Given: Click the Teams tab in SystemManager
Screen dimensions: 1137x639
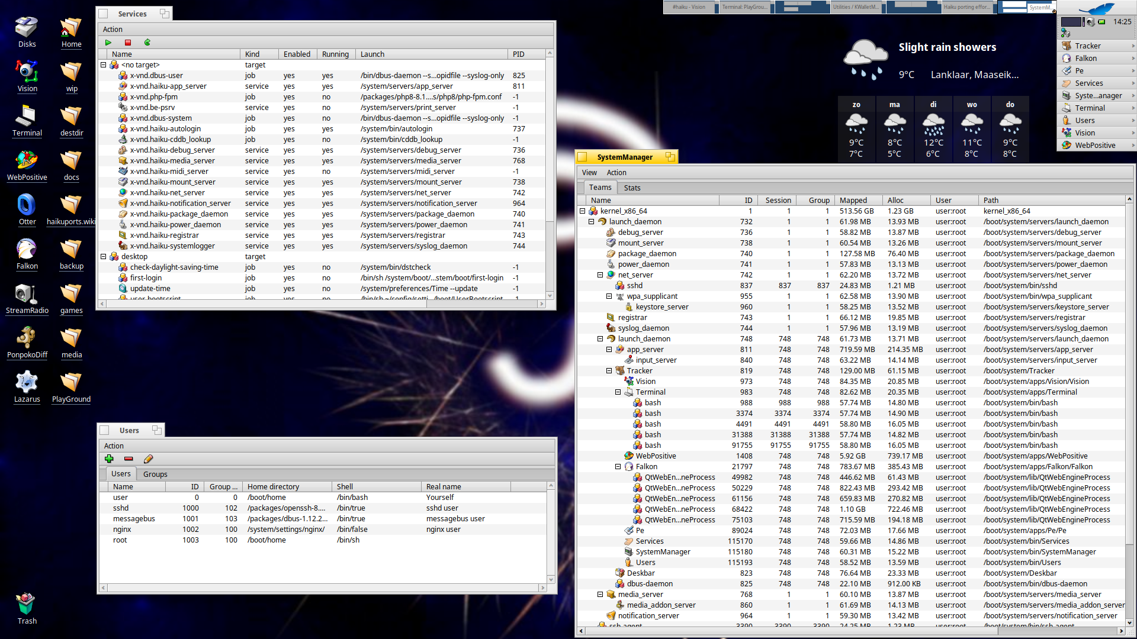Looking at the screenshot, I should 600,187.
